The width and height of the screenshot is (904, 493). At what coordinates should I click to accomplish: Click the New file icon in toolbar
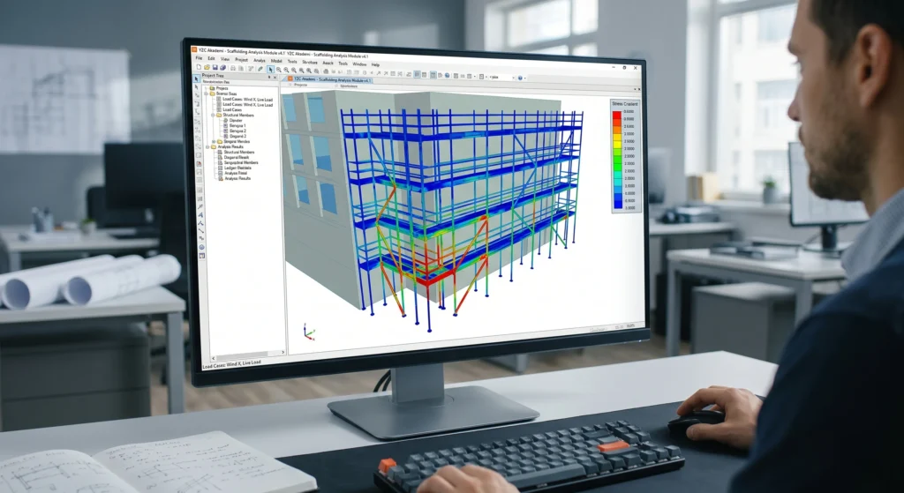pos(199,67)
